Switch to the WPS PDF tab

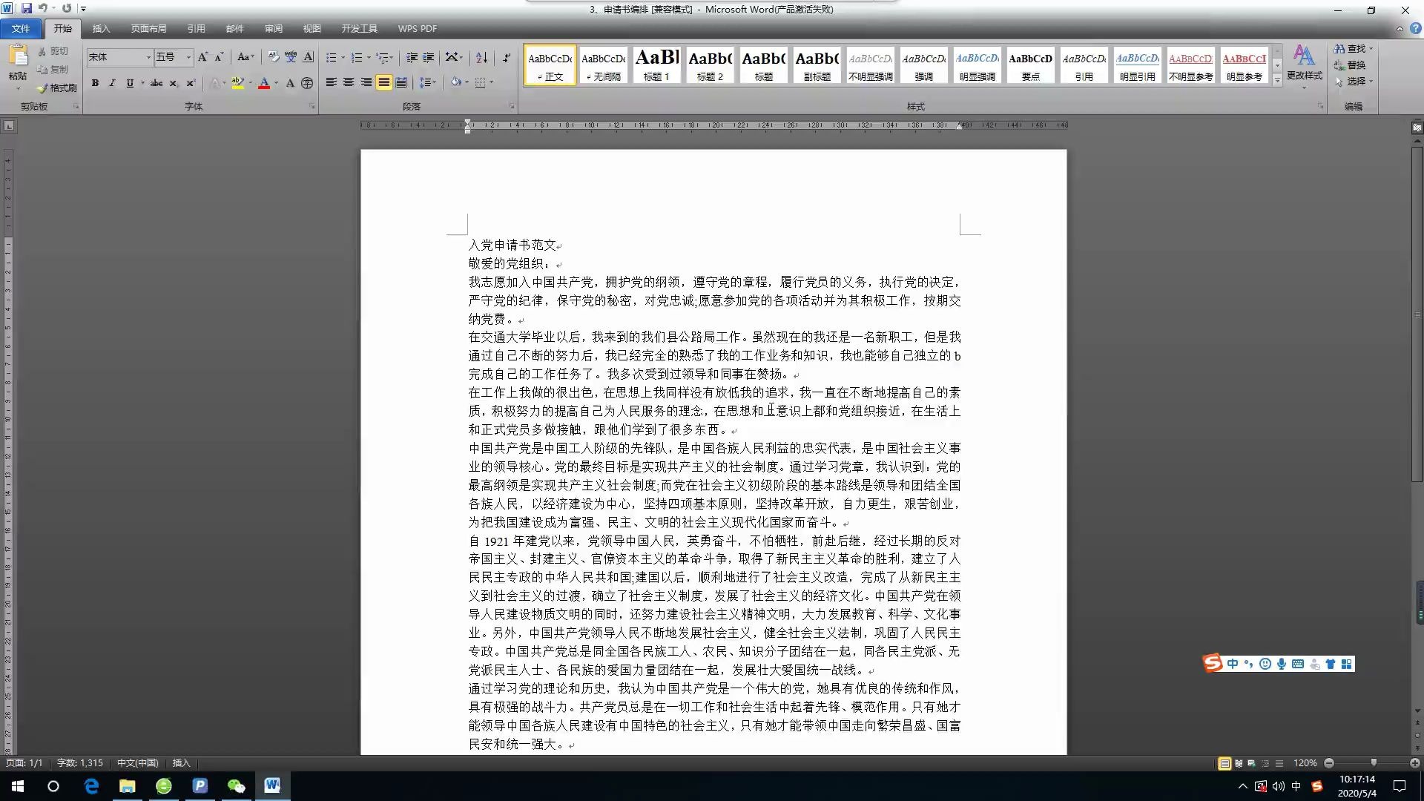(x=417, y=28)
